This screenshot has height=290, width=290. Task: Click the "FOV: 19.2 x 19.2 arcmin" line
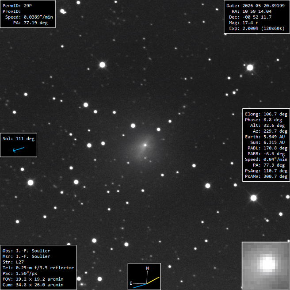pyautogui.click(x=33, y=279)
